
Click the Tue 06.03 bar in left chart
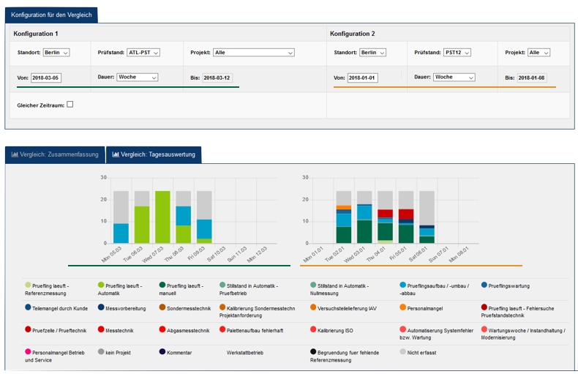pos(142,217)
